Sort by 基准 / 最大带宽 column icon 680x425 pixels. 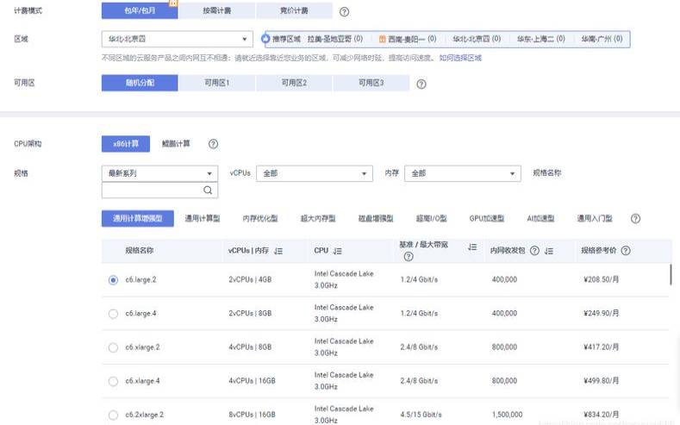[x=472, y=247]
